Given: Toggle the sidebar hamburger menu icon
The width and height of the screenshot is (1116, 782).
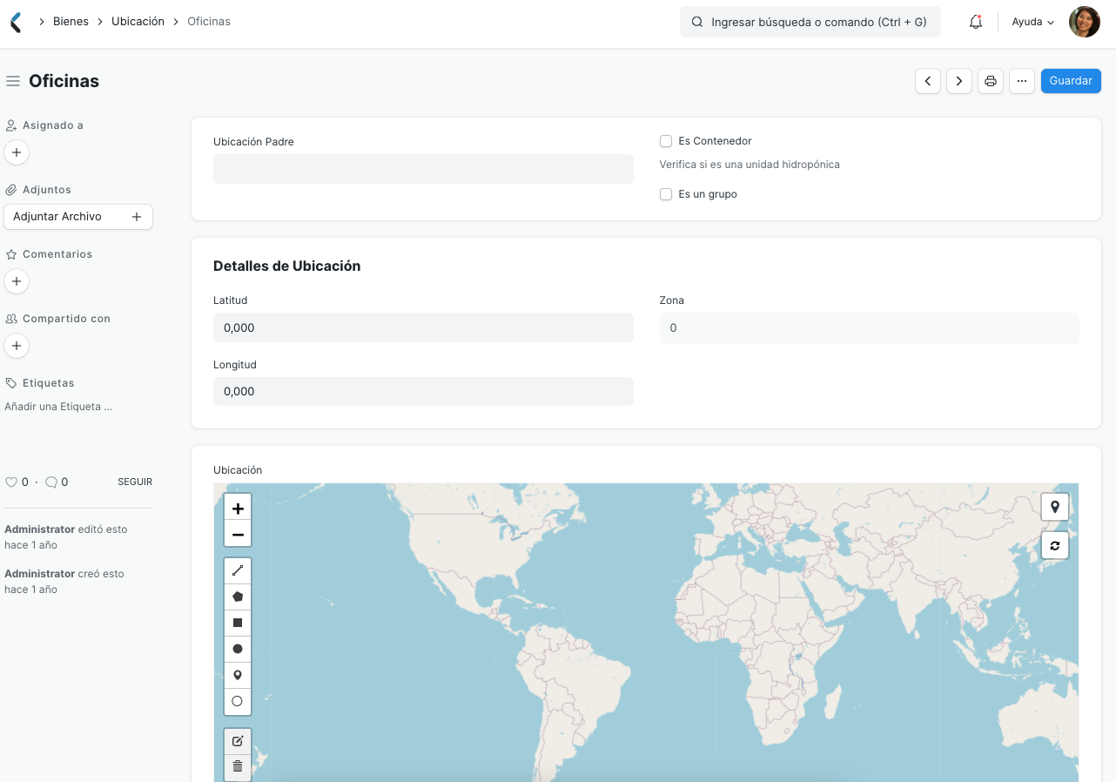Looking at the screenshot, I should point(13,81).
